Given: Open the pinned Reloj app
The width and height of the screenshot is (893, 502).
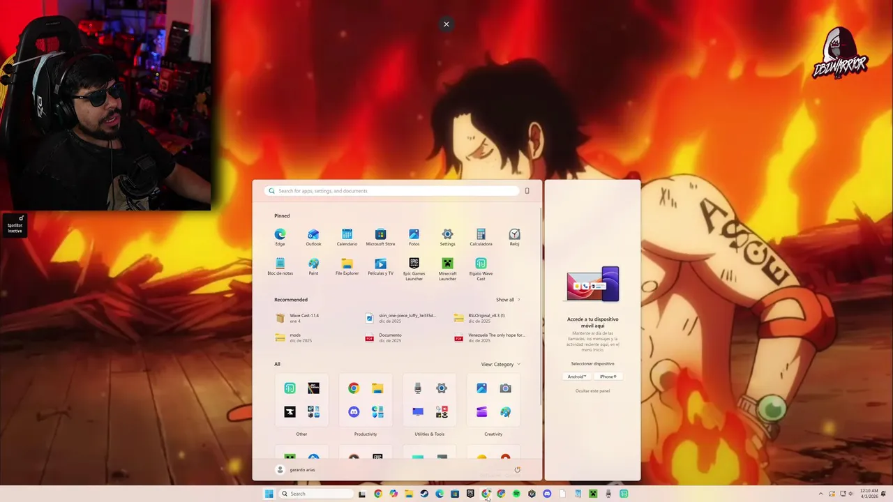Looking at the screenshot, I should tap(514, 237).
